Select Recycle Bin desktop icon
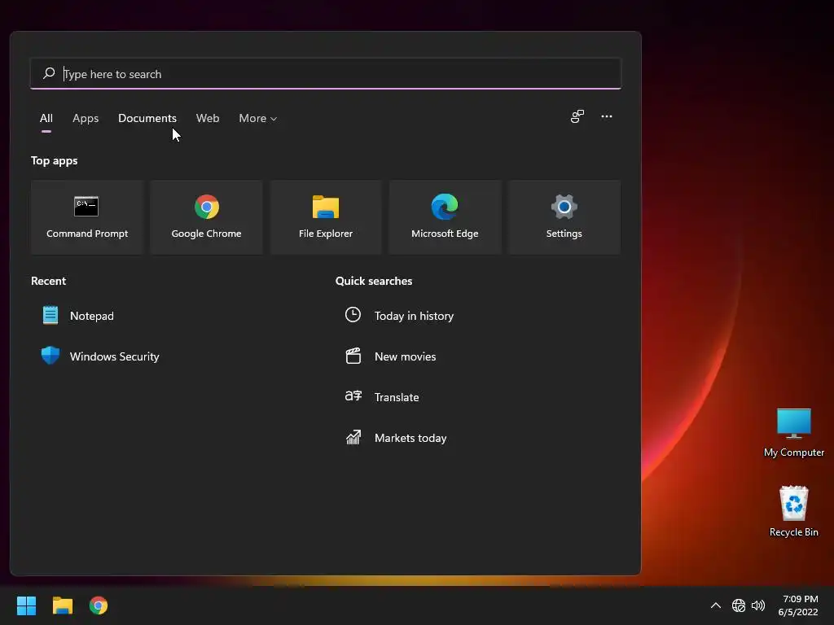834x625 pixels. point(793,511)
